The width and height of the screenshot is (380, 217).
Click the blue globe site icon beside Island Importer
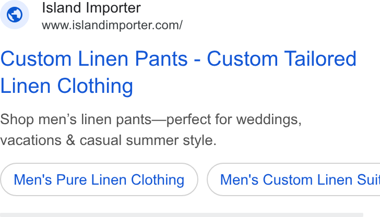[x=15, y=15]
